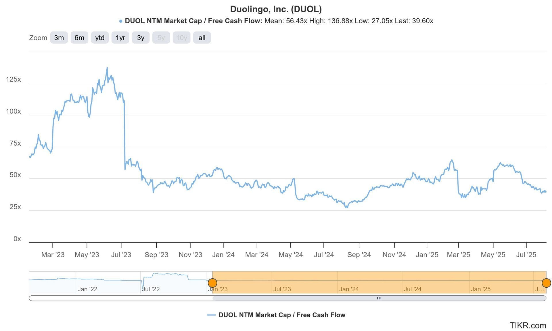The height and width of the screenshot is (331, 552).
Task: Click the disabled 5y zoom button
Action: click(161, 38)
